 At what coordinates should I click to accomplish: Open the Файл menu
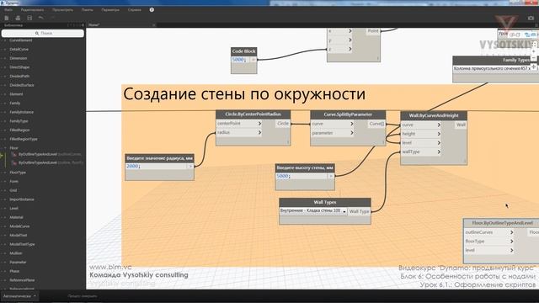(8, 10)
